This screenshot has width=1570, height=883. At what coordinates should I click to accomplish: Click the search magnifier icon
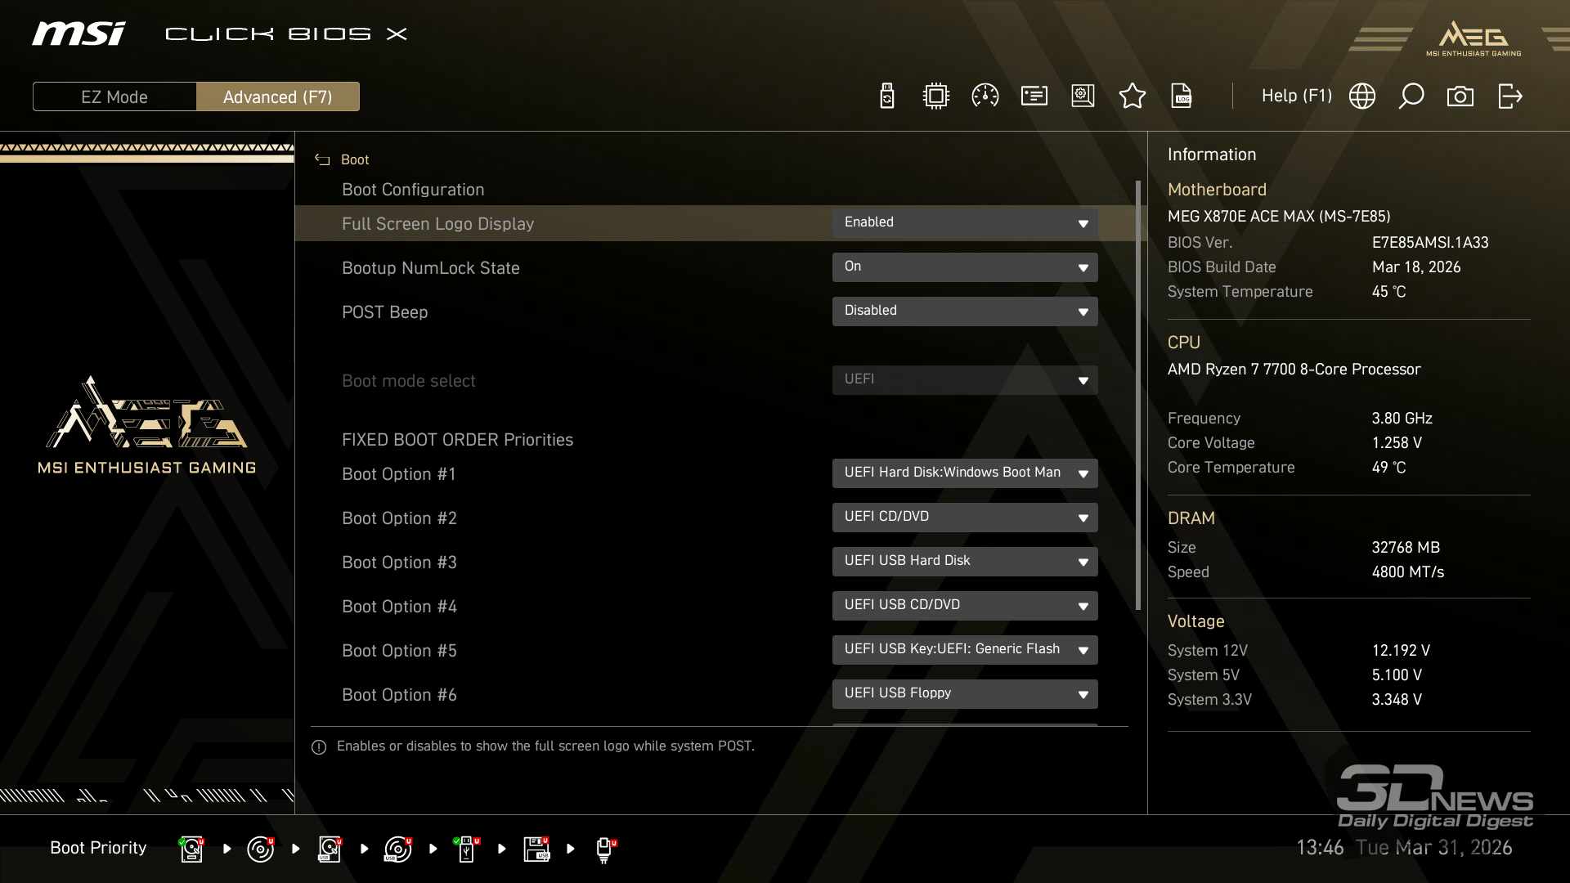(x=1411, y=96)
